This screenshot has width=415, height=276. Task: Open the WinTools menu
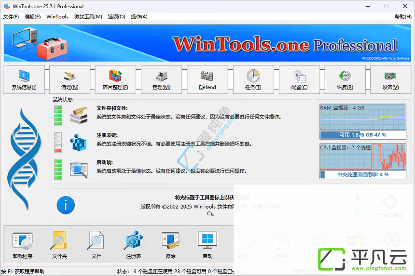click(x=57, y=17)
